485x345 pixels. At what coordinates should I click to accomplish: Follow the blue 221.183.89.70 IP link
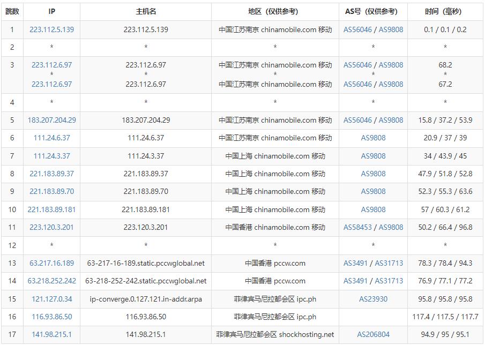[51, 191]
